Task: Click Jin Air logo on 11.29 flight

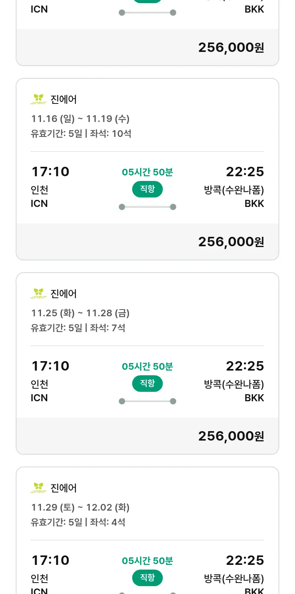Action: [x=39, y=488]
